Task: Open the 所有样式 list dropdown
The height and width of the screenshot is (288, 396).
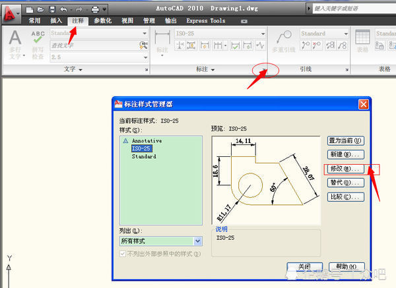Action: coord(198,241)
